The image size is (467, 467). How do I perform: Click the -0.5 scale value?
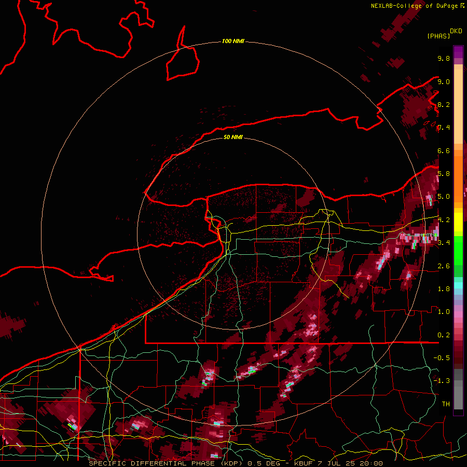442,358
